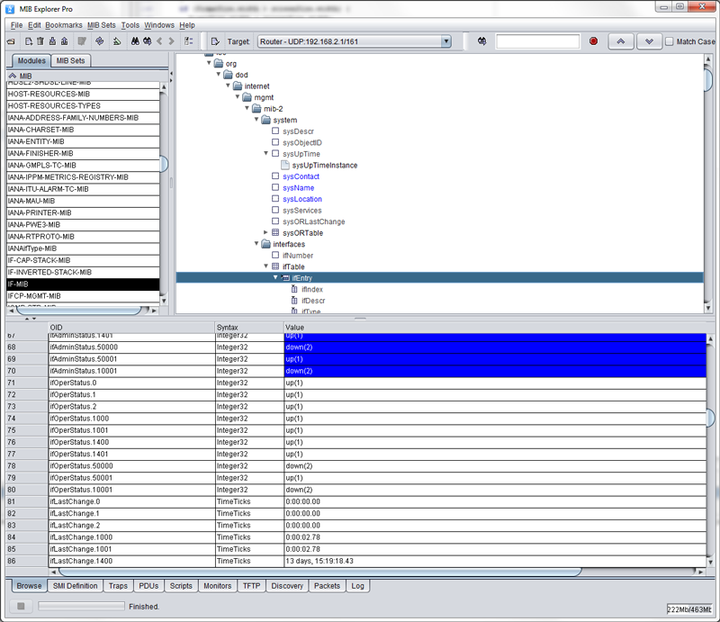Click the delete trash icon
Screen dimensions: 720x622
tap(39, 41)
